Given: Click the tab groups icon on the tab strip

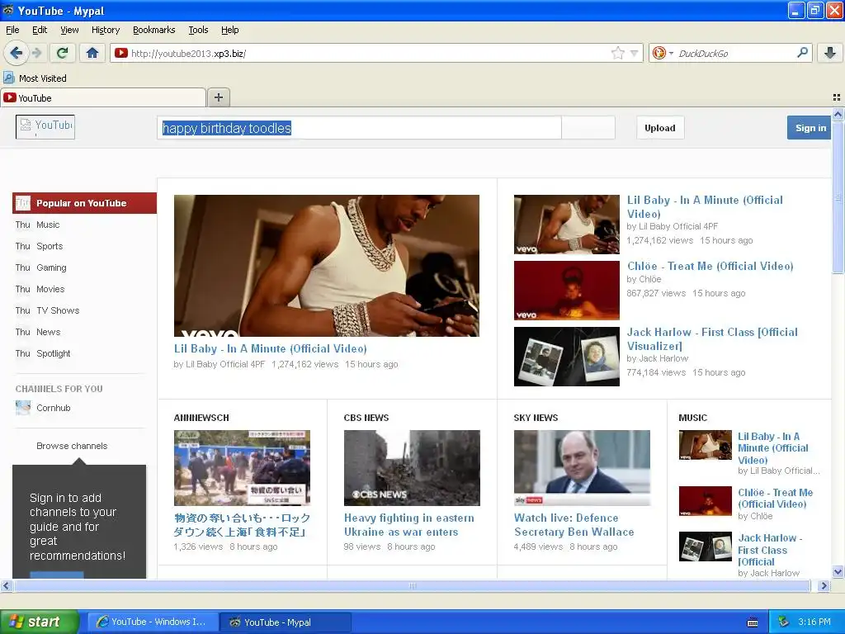Looking at the screenshot, I should tap(837, 97).
